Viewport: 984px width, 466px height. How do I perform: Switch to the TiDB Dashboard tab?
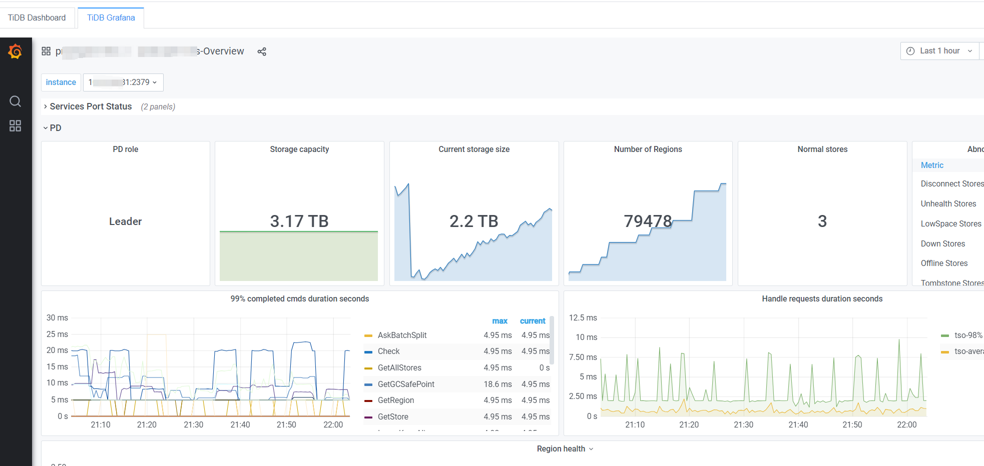37,17
